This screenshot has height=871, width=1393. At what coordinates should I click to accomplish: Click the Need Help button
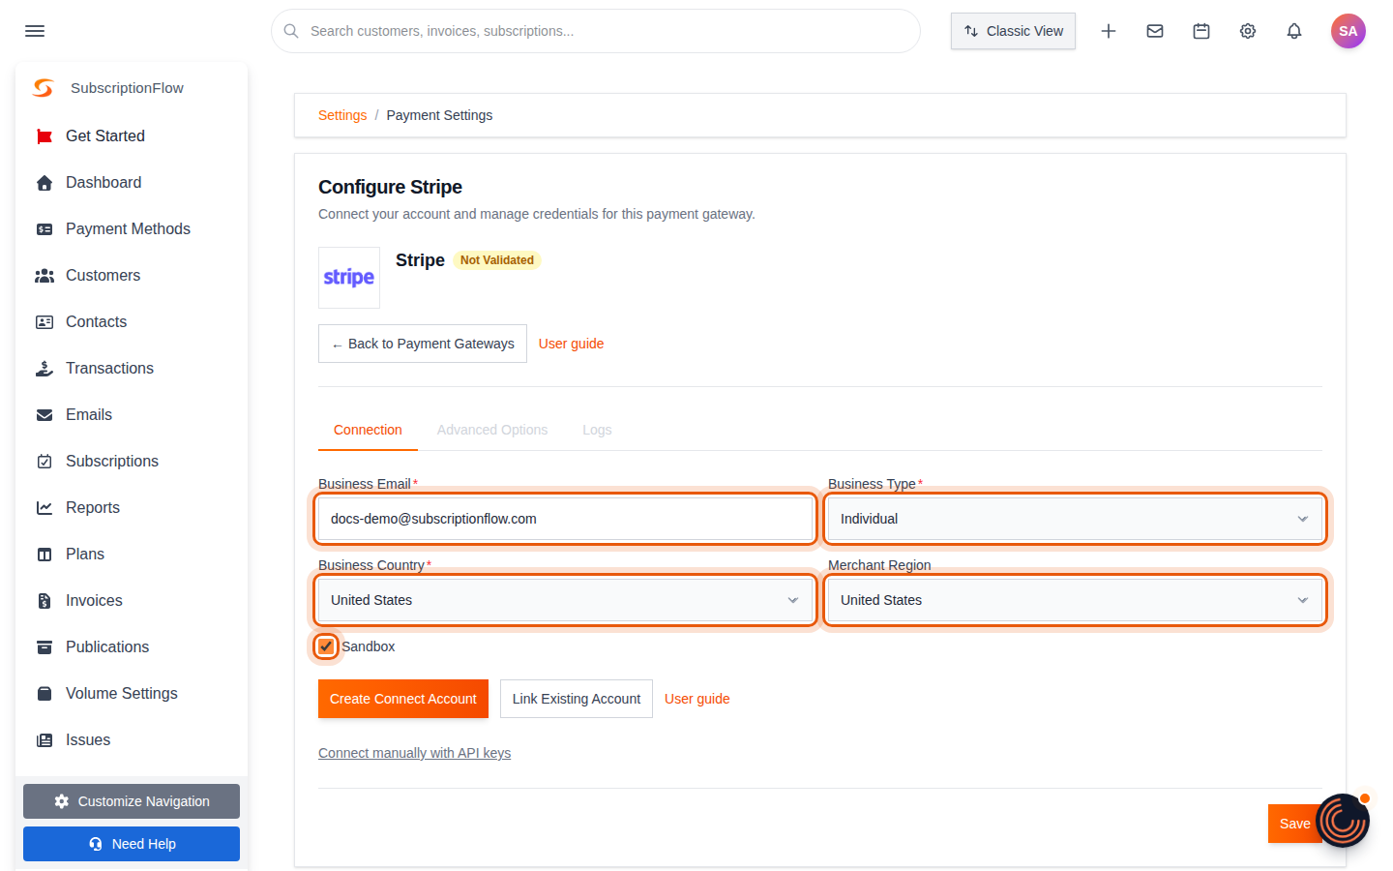tap(132, 844)
